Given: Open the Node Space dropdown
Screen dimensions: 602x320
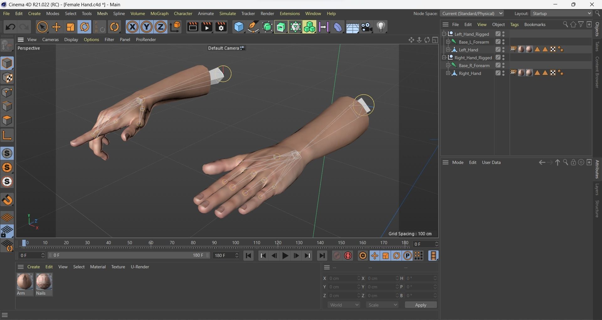Looking at the screenshot, I should [472, 13].
